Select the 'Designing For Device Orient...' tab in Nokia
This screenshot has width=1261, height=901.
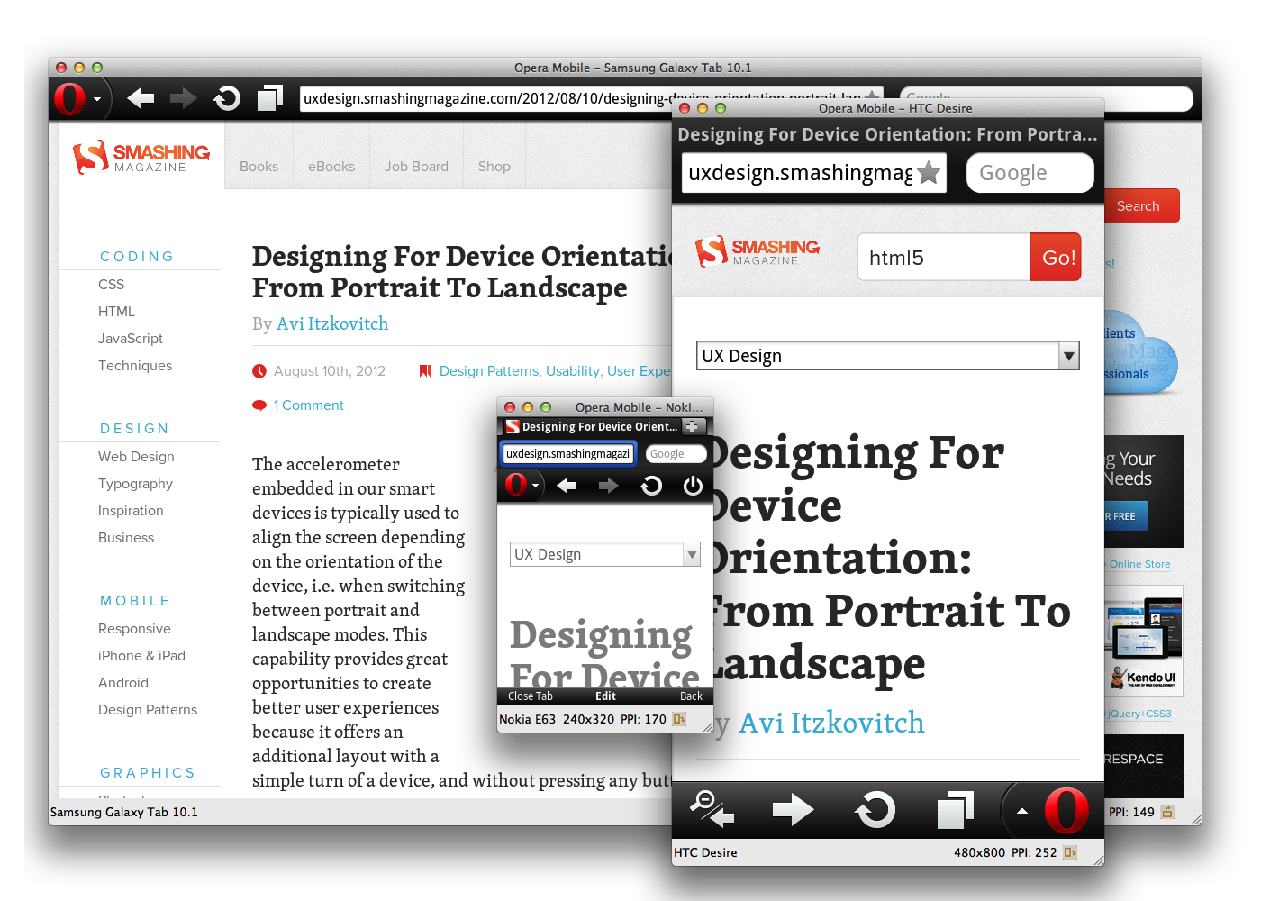(591, 426)
